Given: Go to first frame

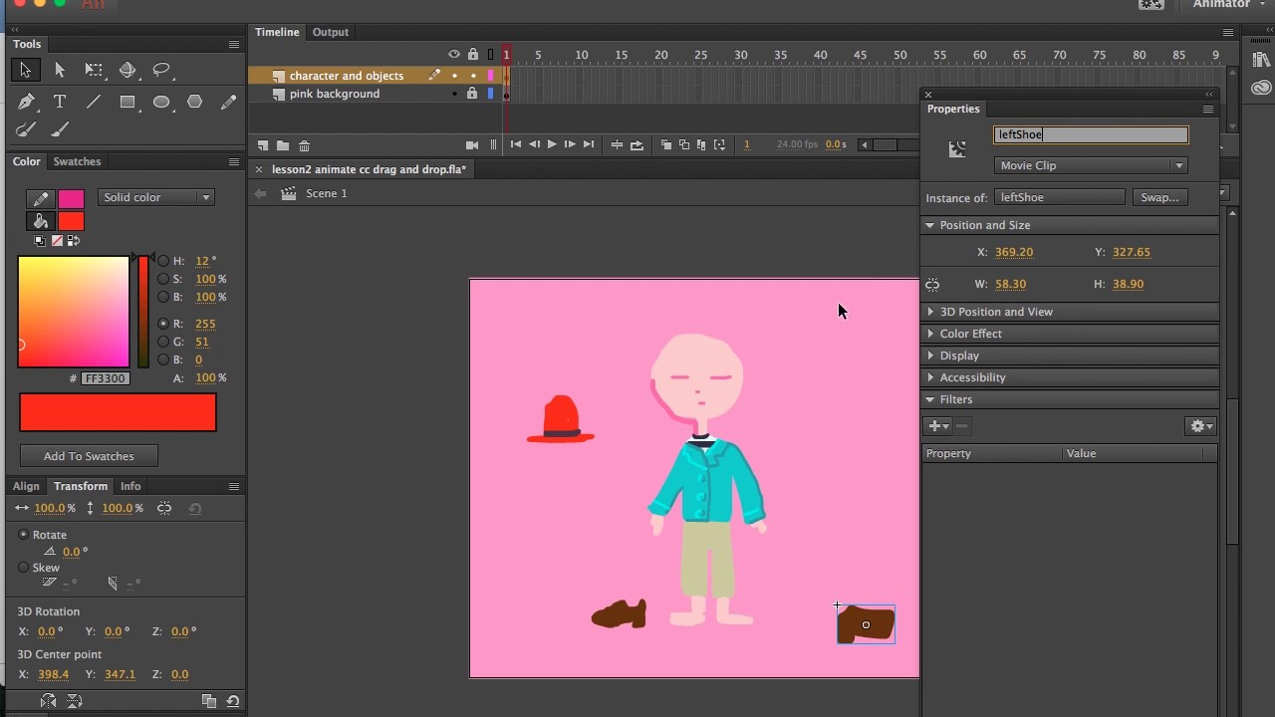Looking at the screenshot, I should (515, 144).
